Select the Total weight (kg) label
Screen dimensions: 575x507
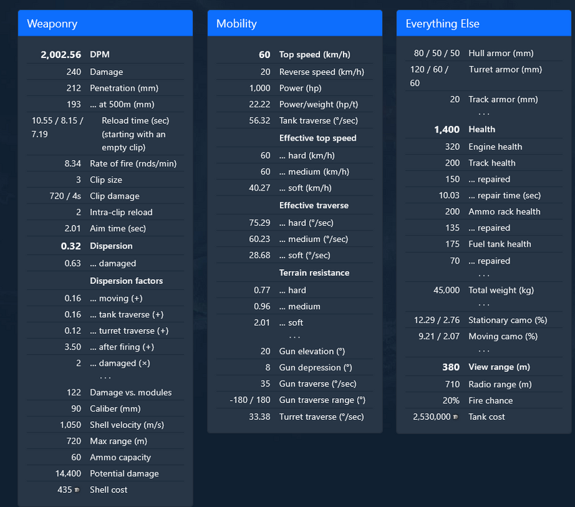501,290
